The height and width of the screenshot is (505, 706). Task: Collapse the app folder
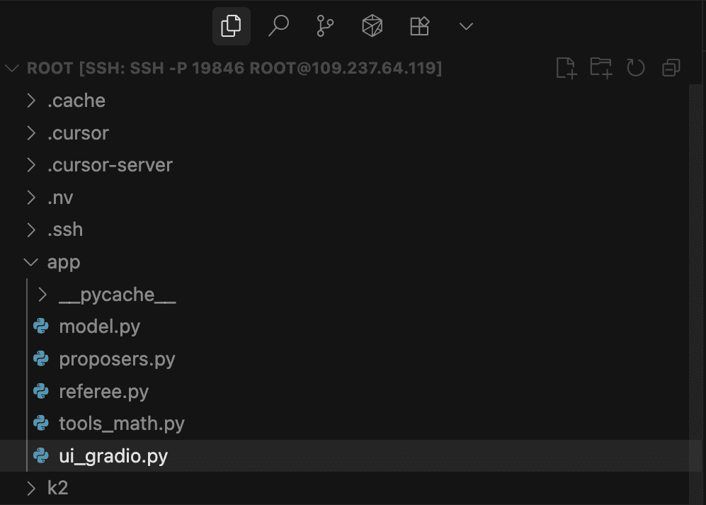(x=63, y=262)
